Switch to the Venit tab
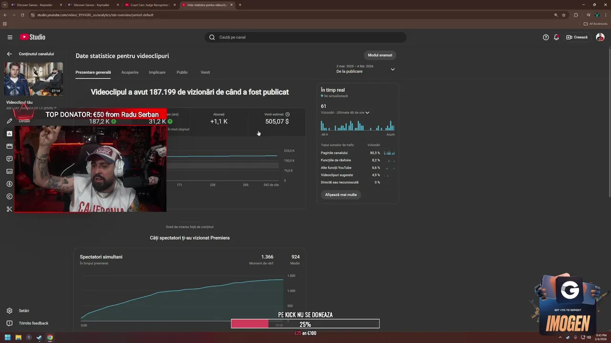Image resolution: width=611 pixels, height=343 pixels. 205,72
